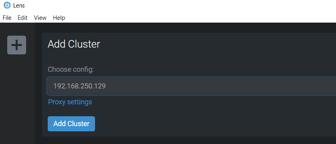
Task: Expand the Choose config dropdown
Action: click(192, 86)
